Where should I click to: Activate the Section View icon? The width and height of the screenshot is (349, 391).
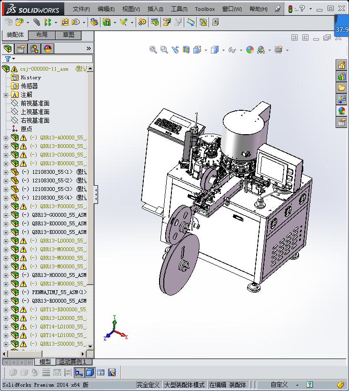[186, 50]
